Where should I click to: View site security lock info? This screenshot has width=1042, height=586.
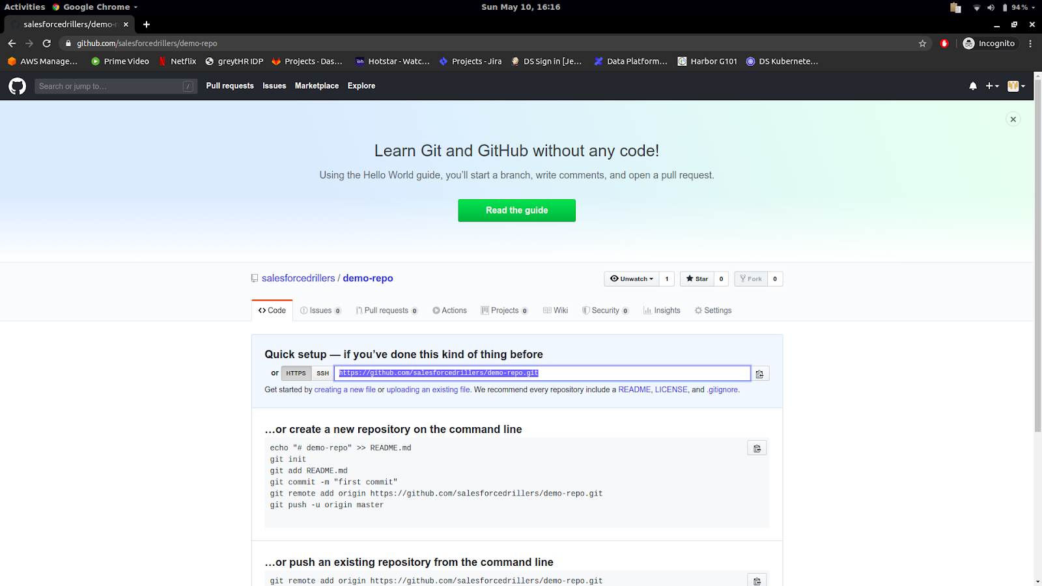point(68,44)
